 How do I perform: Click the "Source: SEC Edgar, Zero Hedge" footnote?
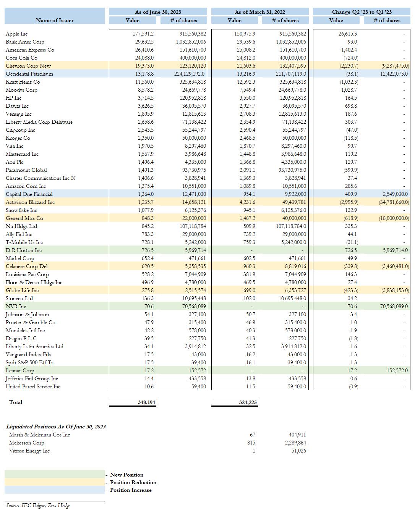(x=38, y=505)
